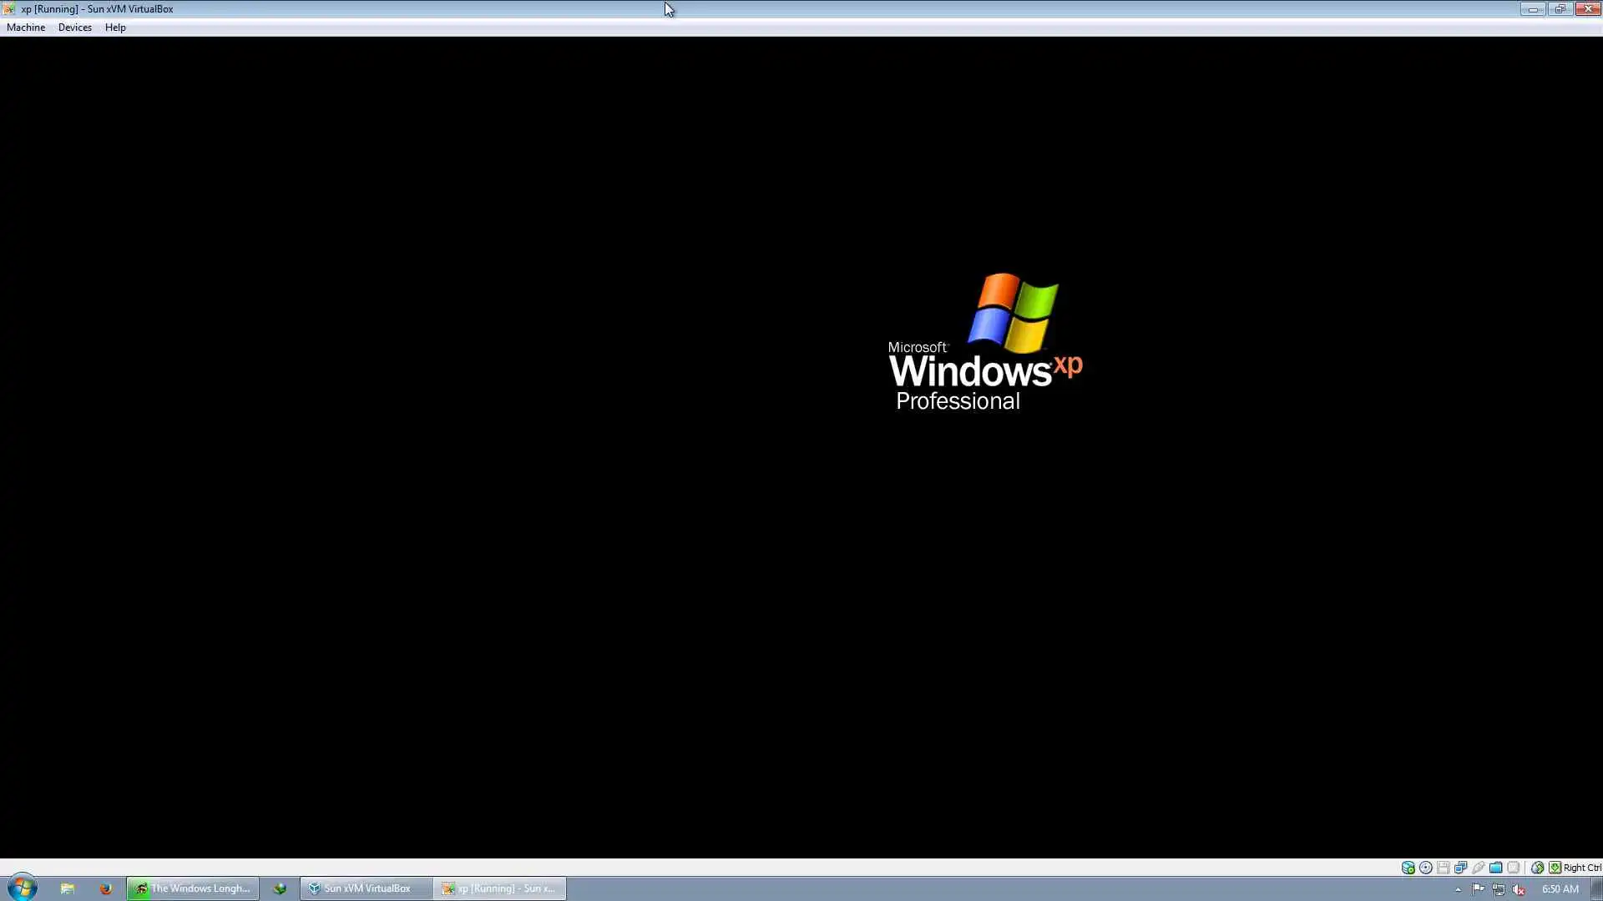1603x901 pixels.
Task: Click the hard disk activity status icon
Action: [x=1408, y=868]
